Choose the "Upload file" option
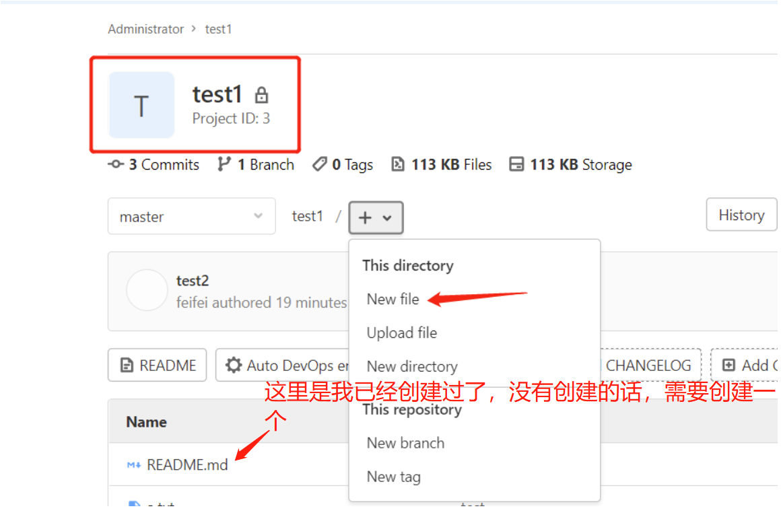Image resolution: width=781 pixels, height=517 pixels. coord(401,333)
